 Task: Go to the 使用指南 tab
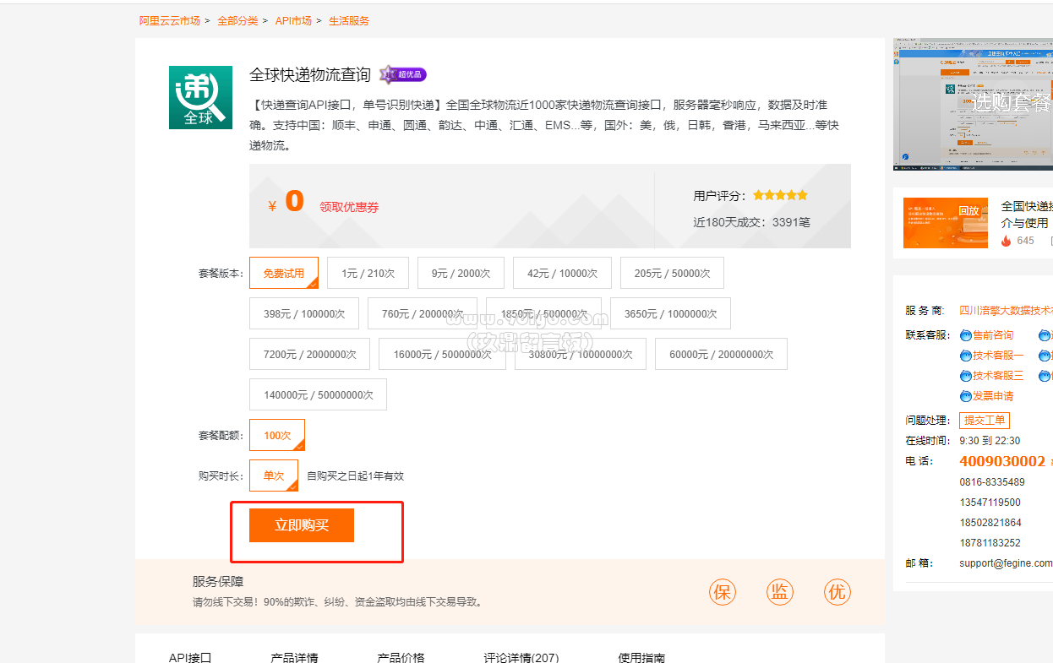coord(641,657)
